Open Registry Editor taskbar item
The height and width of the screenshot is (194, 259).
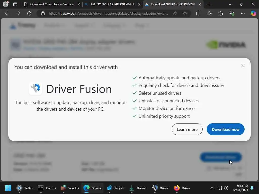(x=115, y=188)
